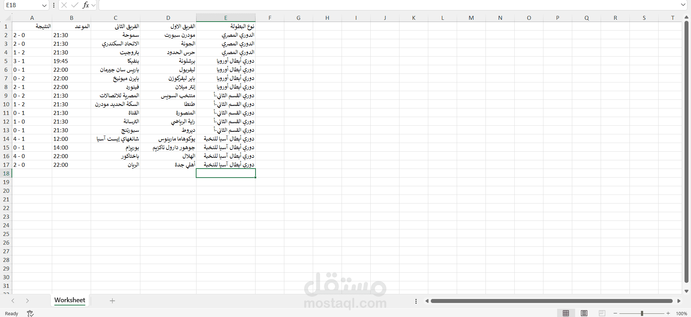Expand the formula bar chevron
691x317 pixels.
(x=683, y=5)
